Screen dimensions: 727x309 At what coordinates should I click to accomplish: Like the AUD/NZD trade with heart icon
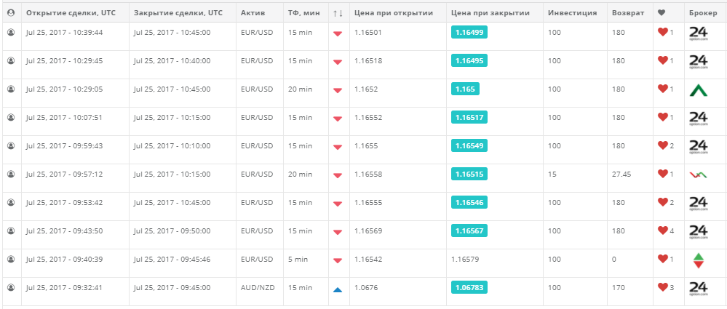(x=662, y=286)
